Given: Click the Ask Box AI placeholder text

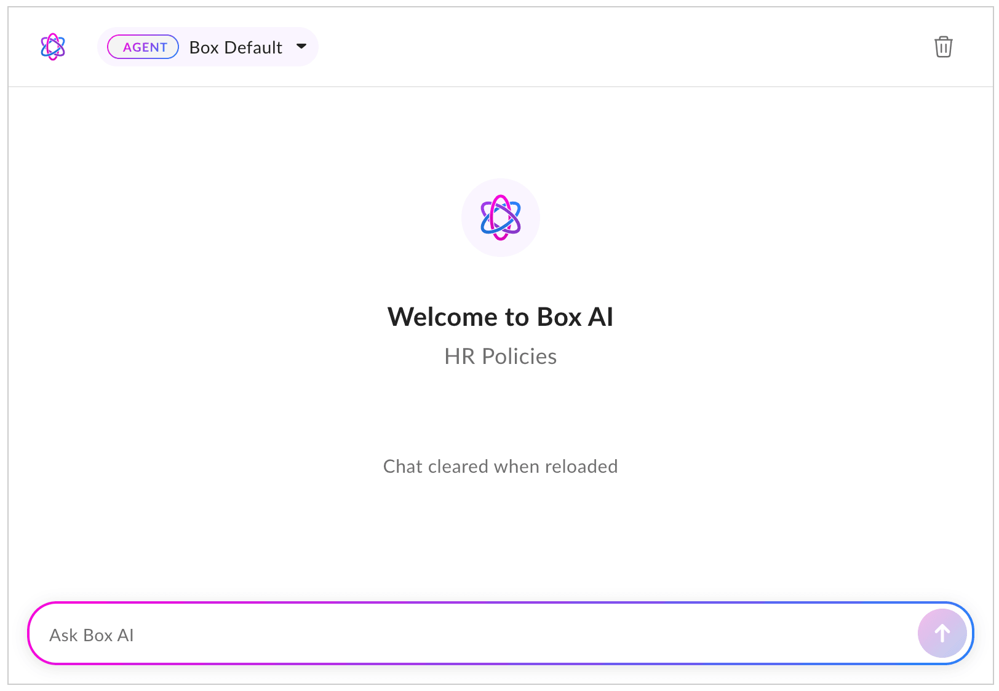Looking at the screenshot, I should pyautogui.click(x=92, y=635).
